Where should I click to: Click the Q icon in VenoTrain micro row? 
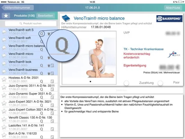coord(42,58)
